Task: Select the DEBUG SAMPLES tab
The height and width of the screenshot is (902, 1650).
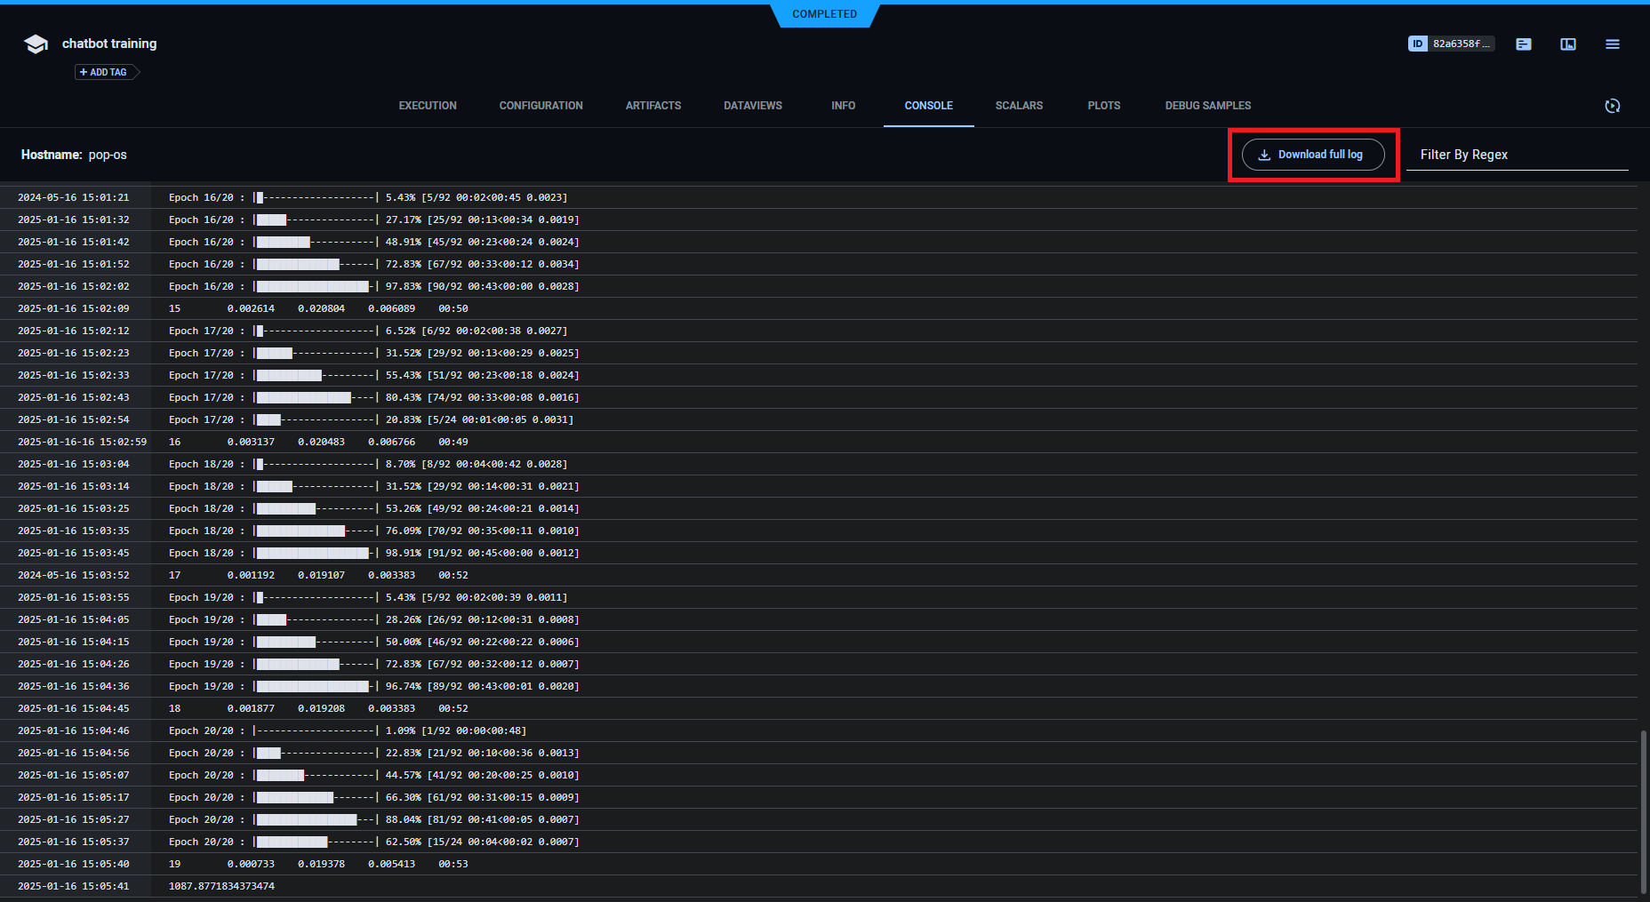Action: point(1207,105)
